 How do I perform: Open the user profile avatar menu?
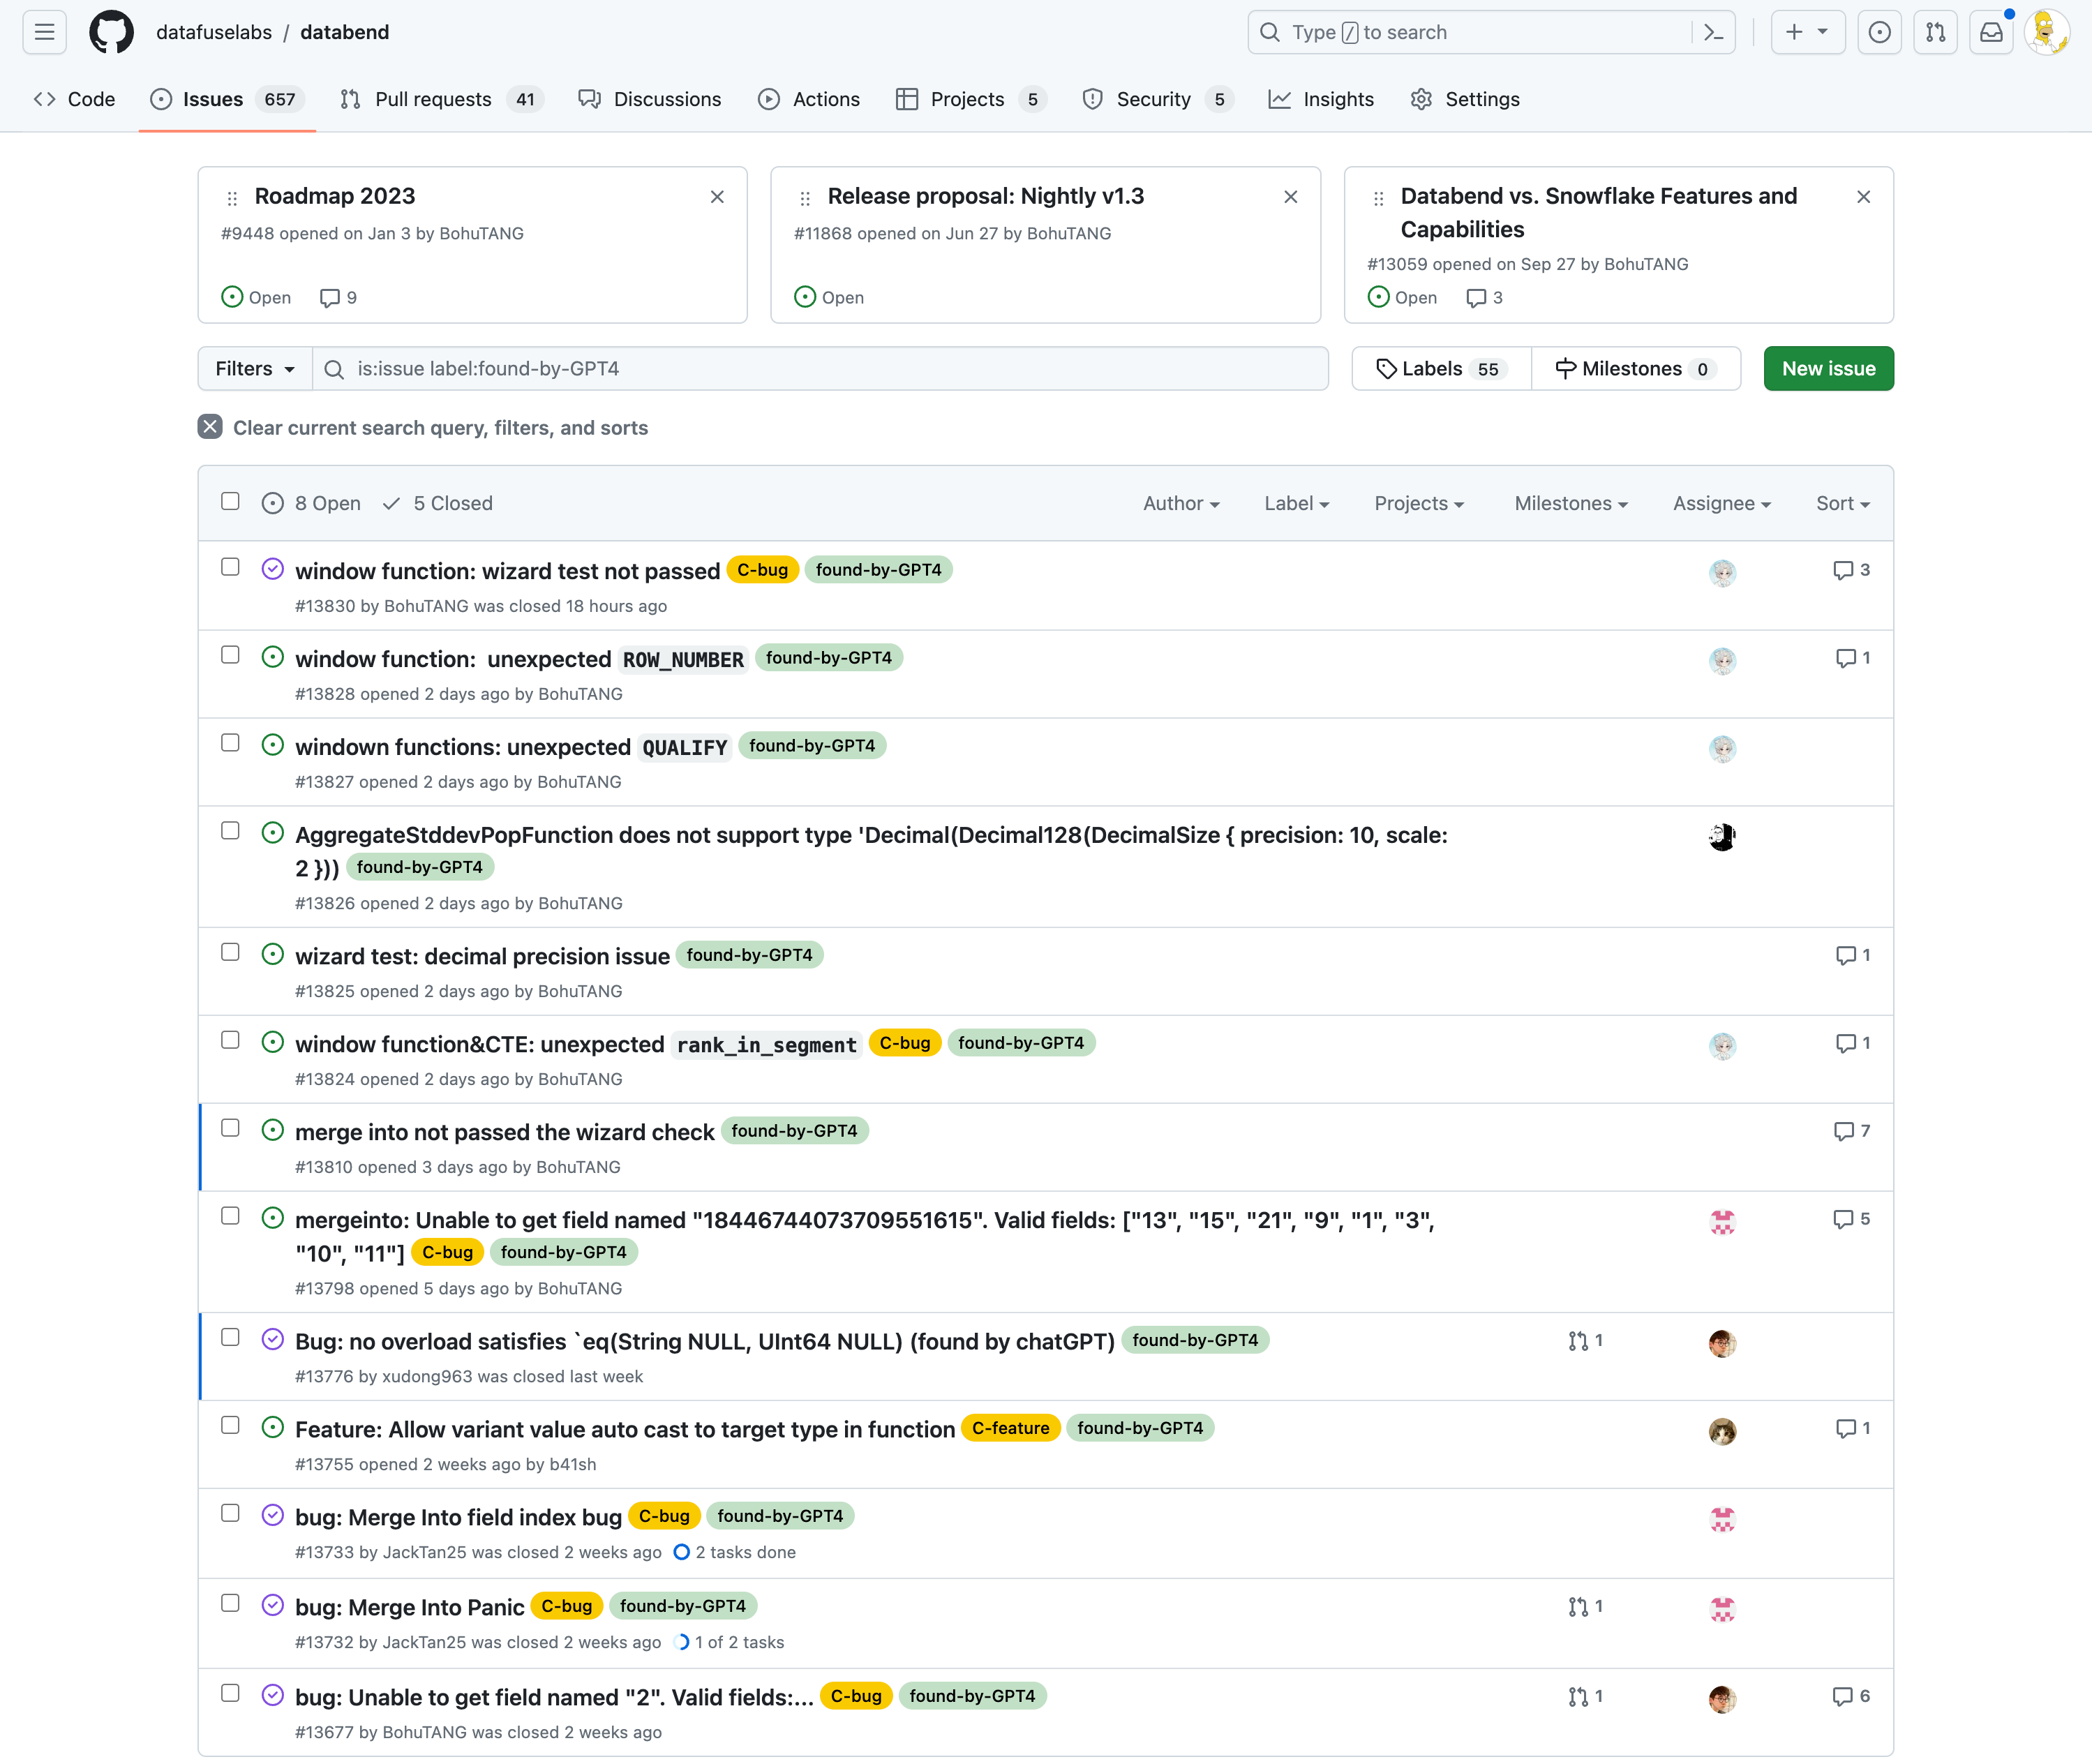tap(2046, 32)
